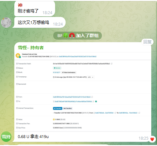Click the 回复 reply button
The image size is (157, 146).
[147, 42]
